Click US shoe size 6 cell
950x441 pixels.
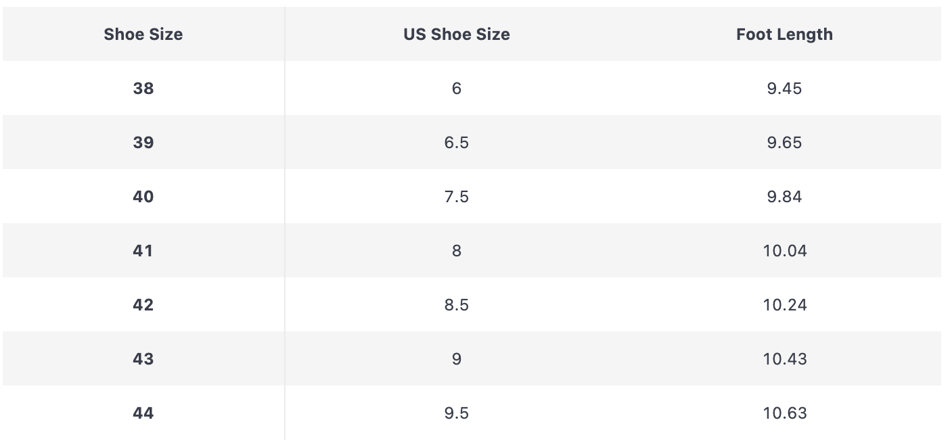click(x=457, y=89)
